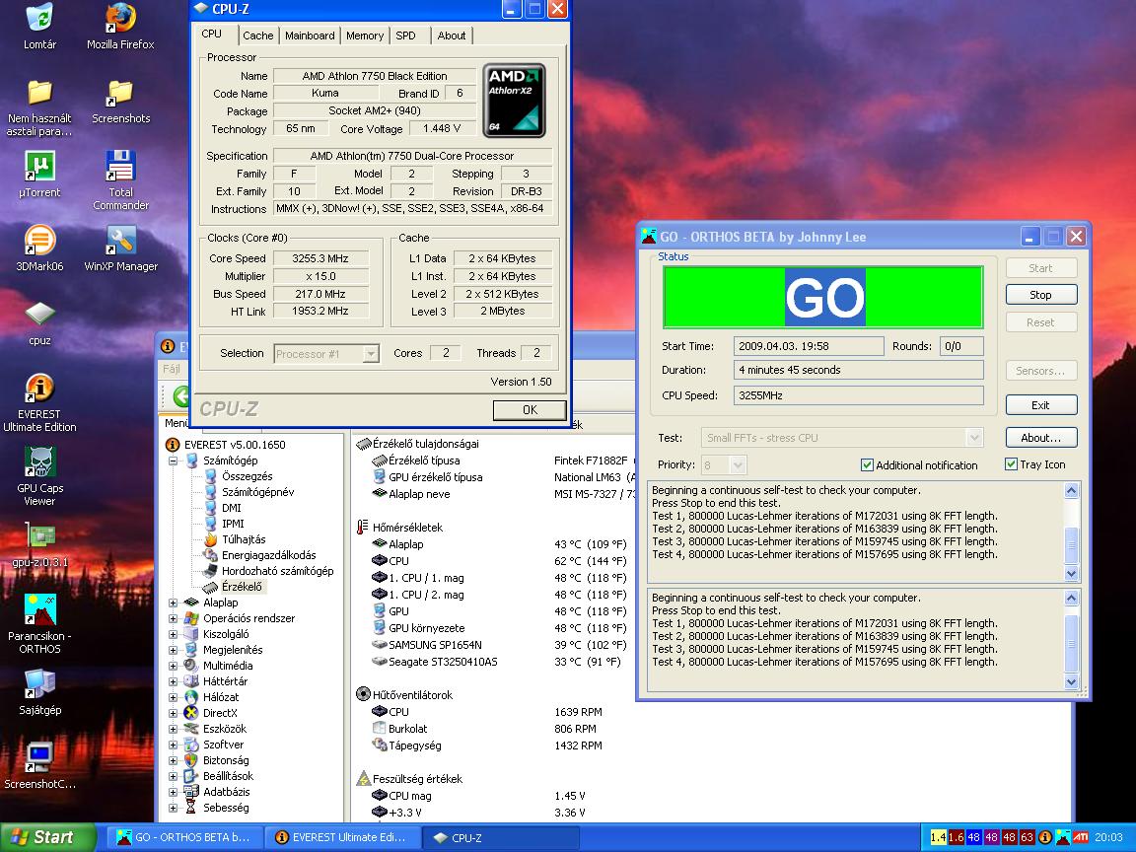The width and height of the screenshot is (1136, 852).
Task: Click upper ORTHOS log scroll-up arrow
Action: (1072, 490)
